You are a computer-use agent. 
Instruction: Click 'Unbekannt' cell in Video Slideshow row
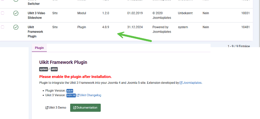[185, 13]
